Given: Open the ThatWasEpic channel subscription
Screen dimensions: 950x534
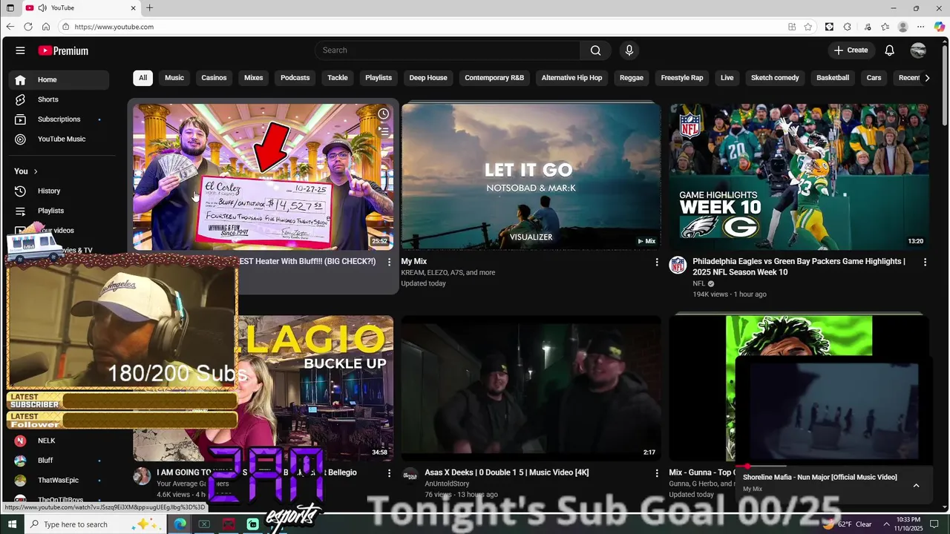Looking at the screenshot, I should [59, 481].
